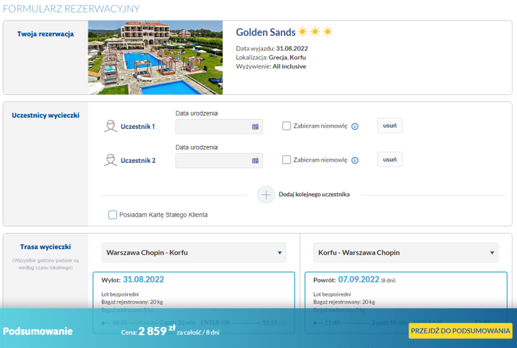Expand Korfu - Warszawa Chopin dropdown
The height and width of the screenshot is (348, 517).
coord(406,252)
